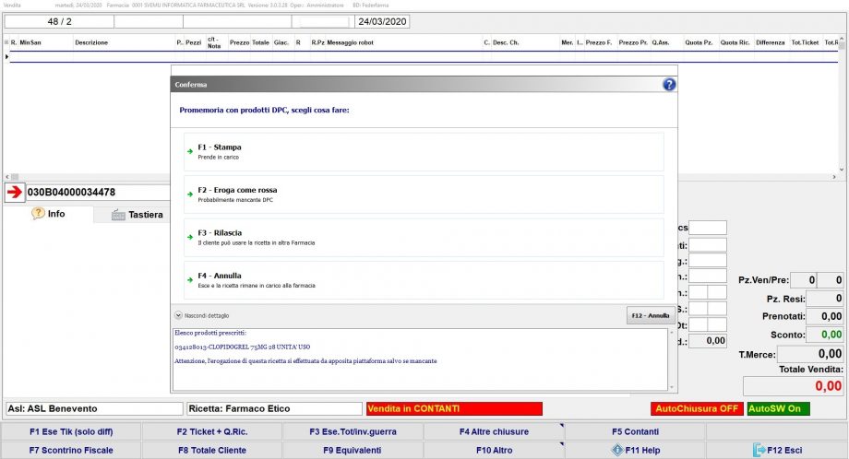Image resolution: width=849 pixels, height=459 pixels.
Task: Click the green arrow next to F1 - Stampa
Action: (189, 153)
